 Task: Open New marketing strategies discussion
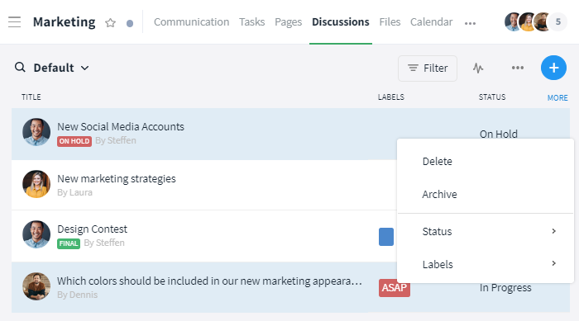117,179
